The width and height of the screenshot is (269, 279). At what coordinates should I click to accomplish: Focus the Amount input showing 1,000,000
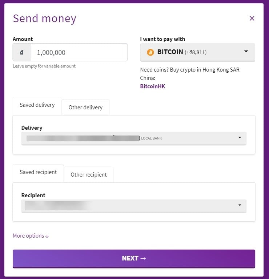tap(79, 52)
